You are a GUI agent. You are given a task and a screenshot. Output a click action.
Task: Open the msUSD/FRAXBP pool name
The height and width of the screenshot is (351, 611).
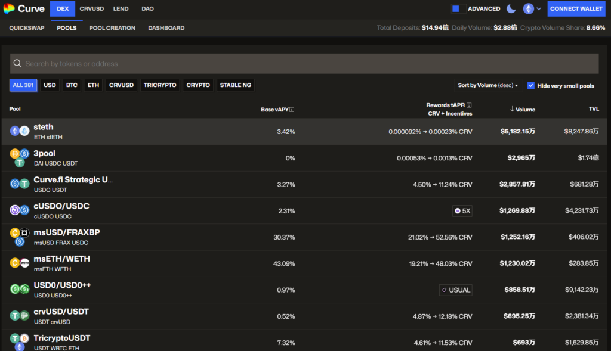pos(67,232)
